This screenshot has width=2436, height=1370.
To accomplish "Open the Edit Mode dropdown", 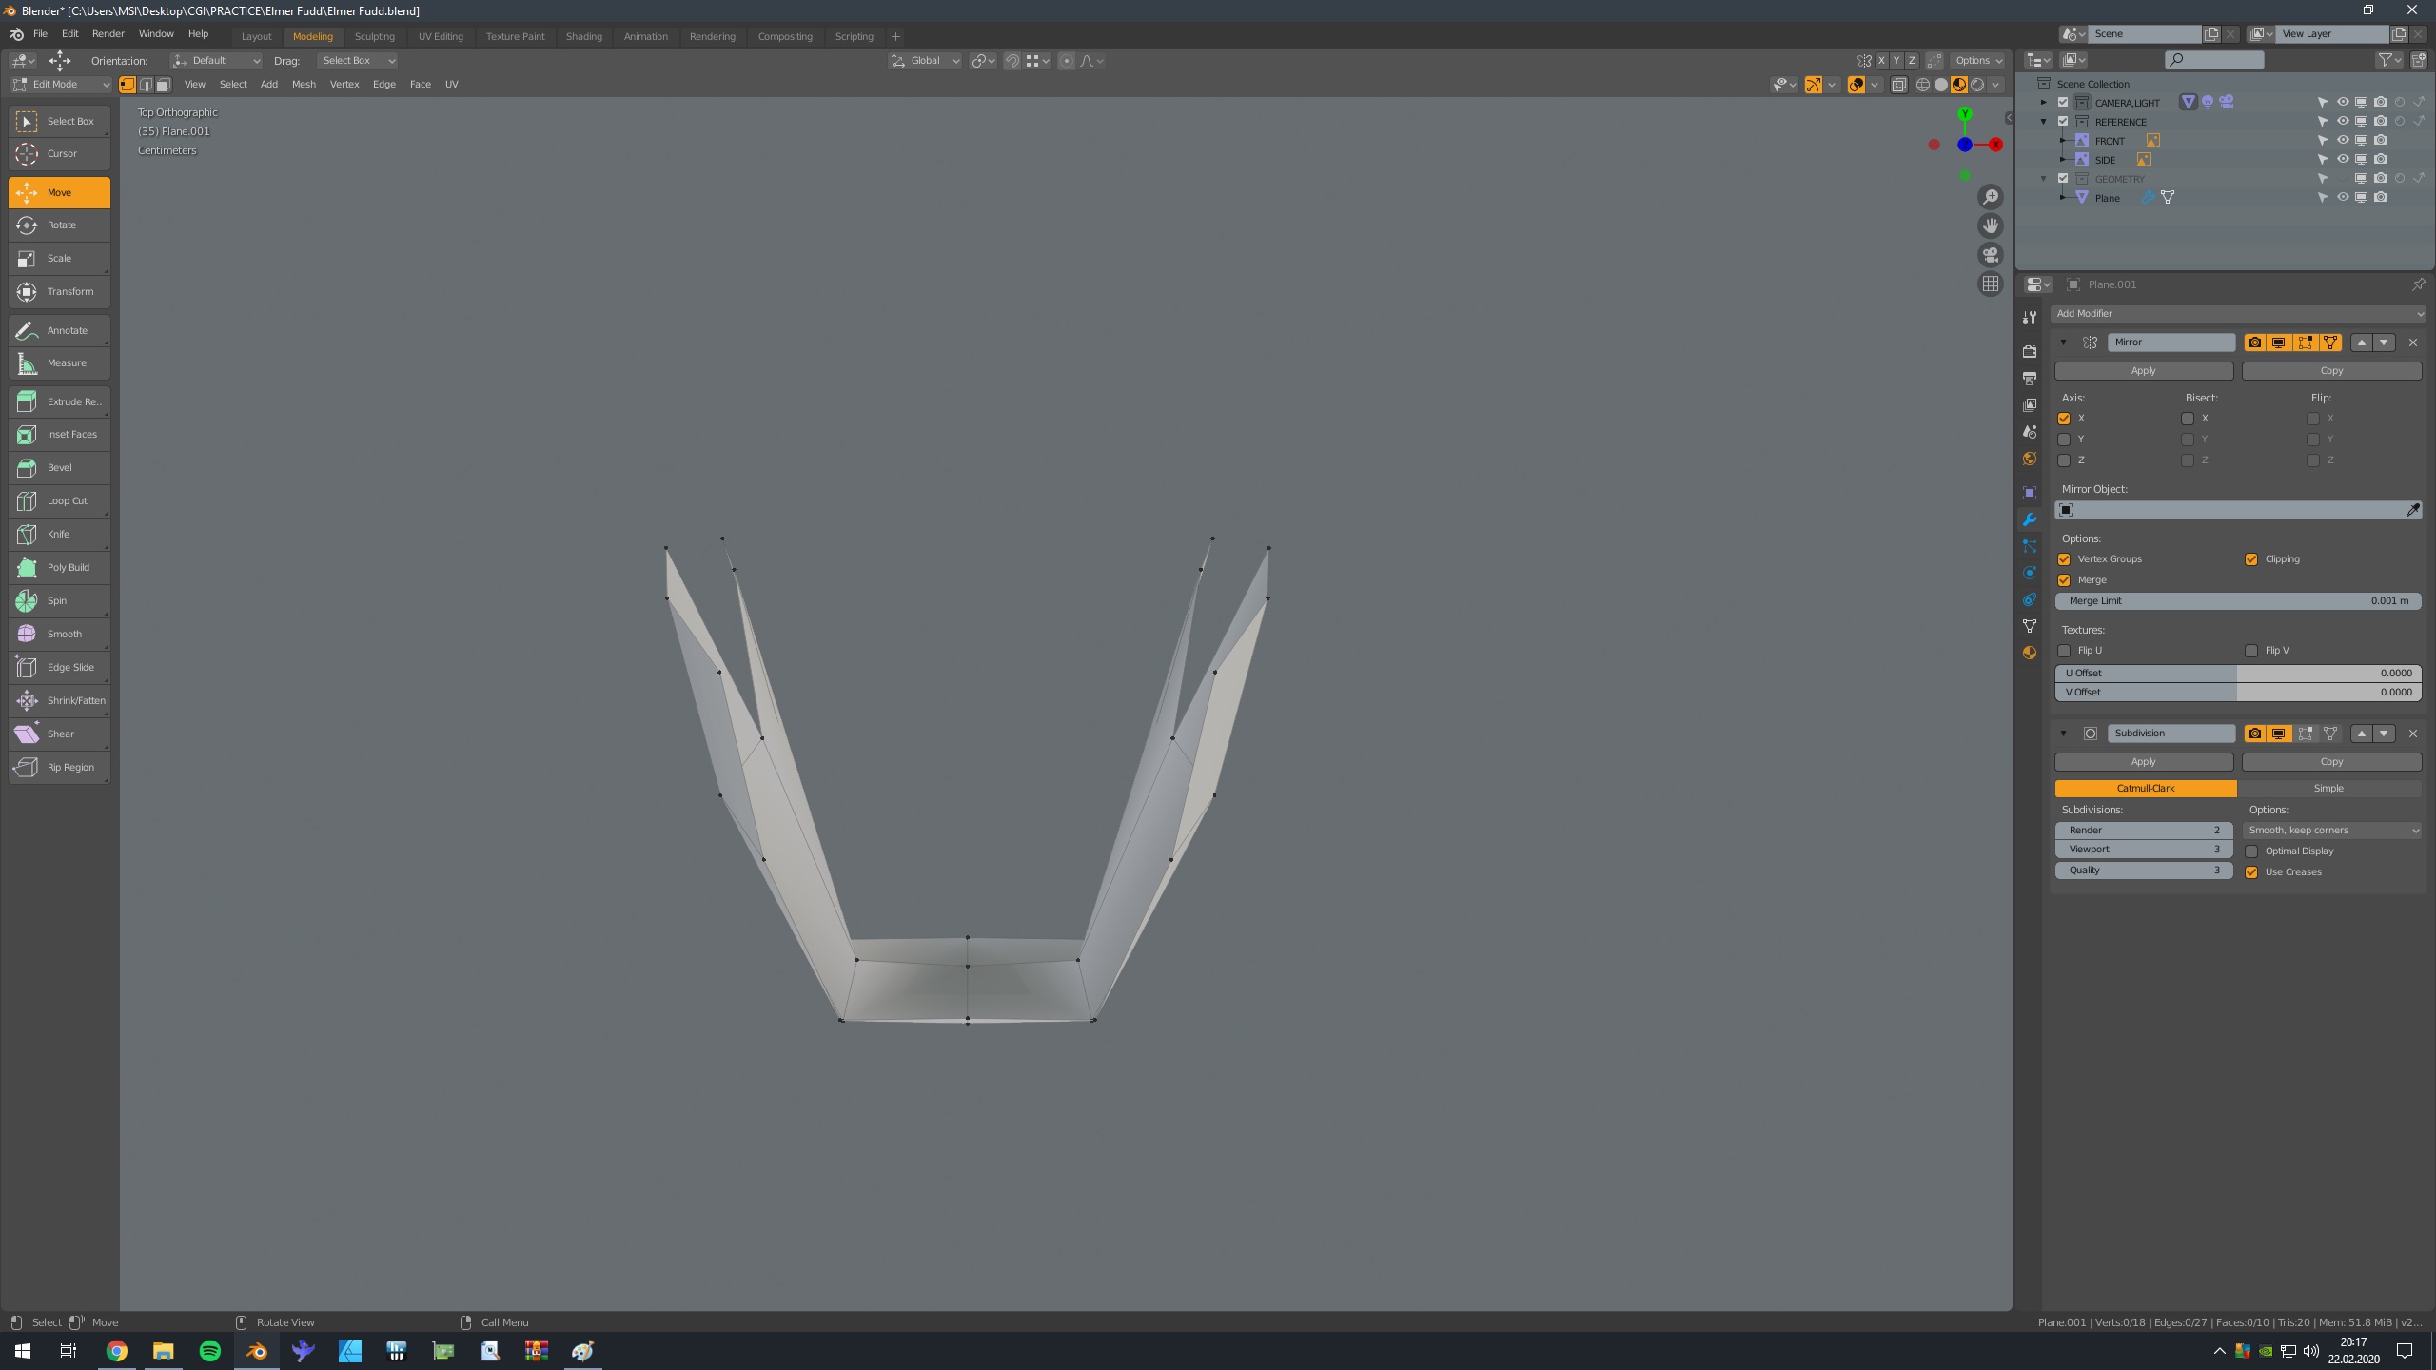I will (x=61, y=85).
